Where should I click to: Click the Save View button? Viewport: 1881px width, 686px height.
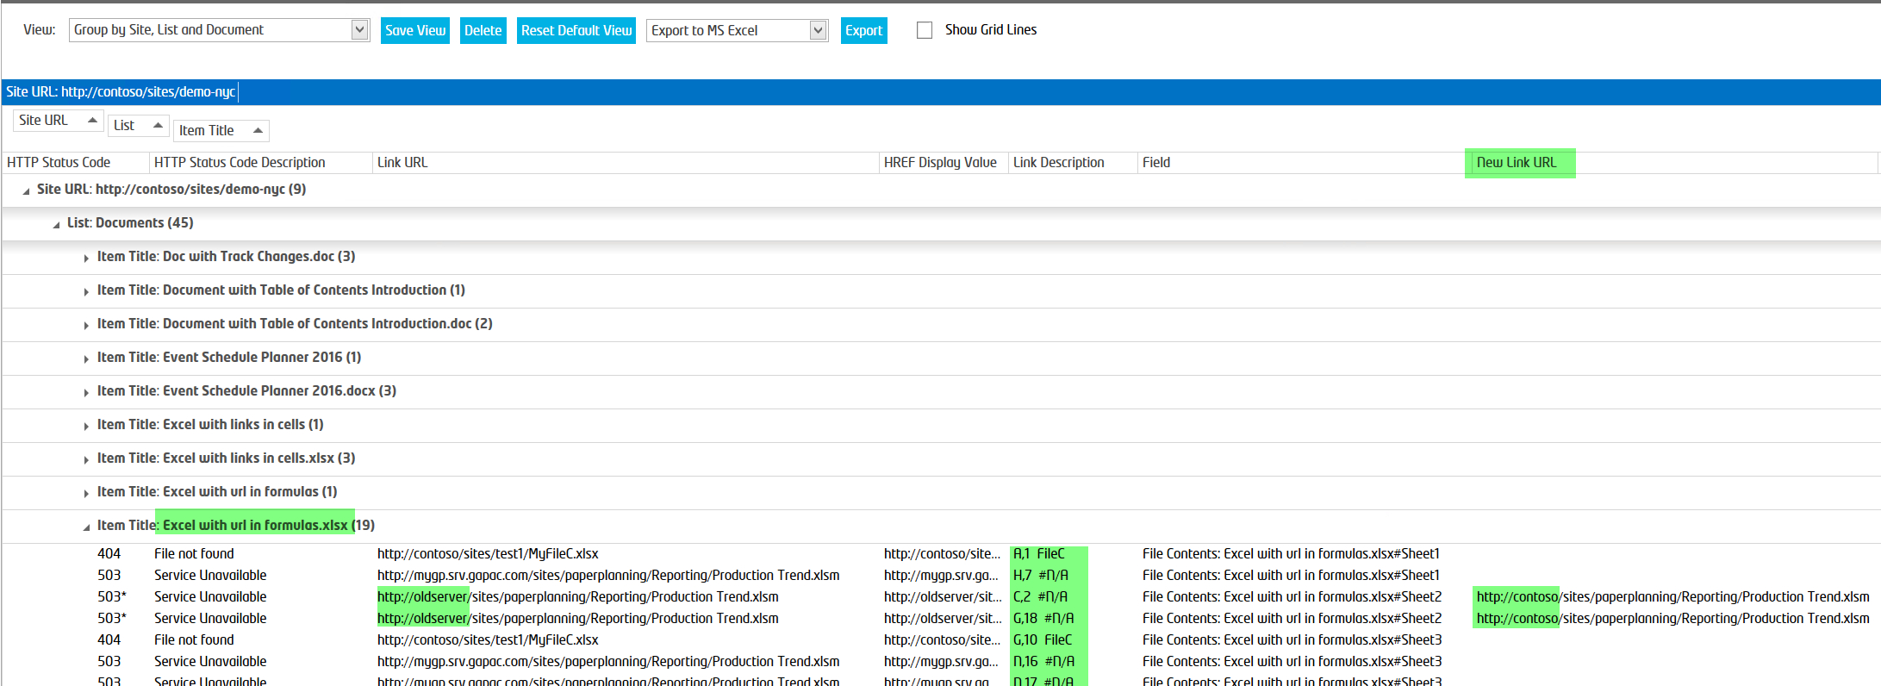click(414, 30)
